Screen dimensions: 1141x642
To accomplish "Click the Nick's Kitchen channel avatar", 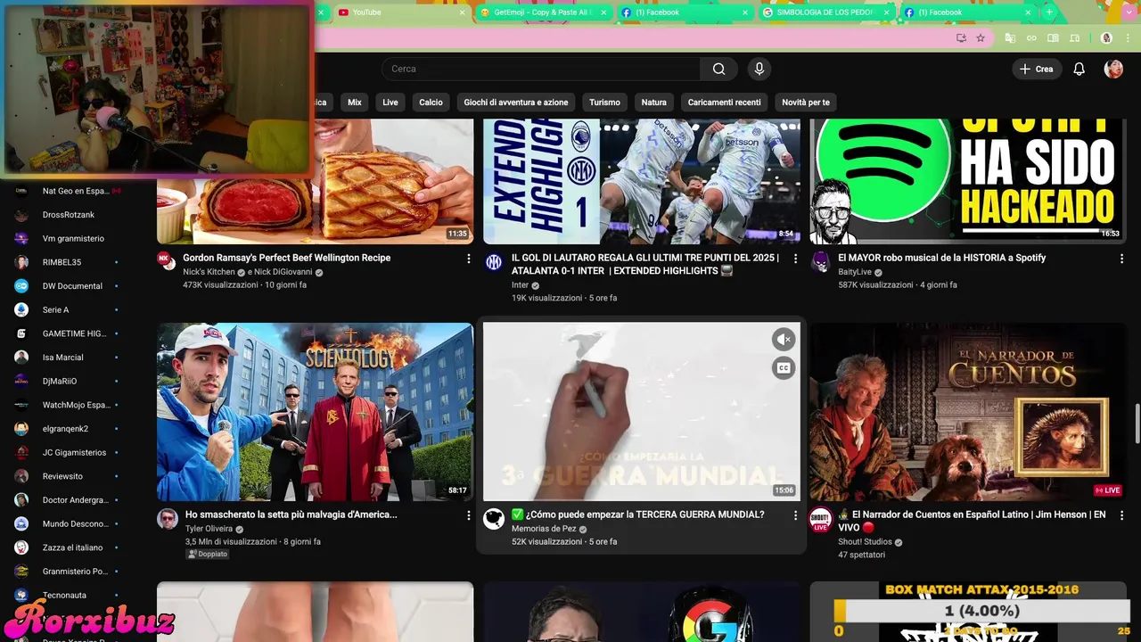I will [166, 259].
